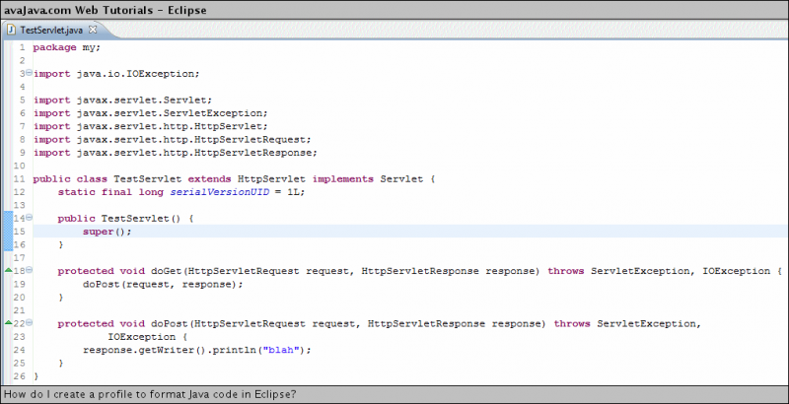This screenshot has width=789, height=404.
Task: Collapse the TestServlet constructor fold on line 14
Action: pyautogui.click(x=30, y=218)
